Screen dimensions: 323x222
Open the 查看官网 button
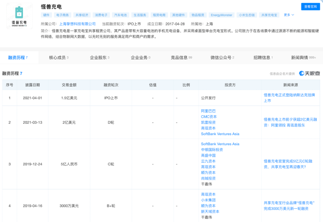(311, 7)
